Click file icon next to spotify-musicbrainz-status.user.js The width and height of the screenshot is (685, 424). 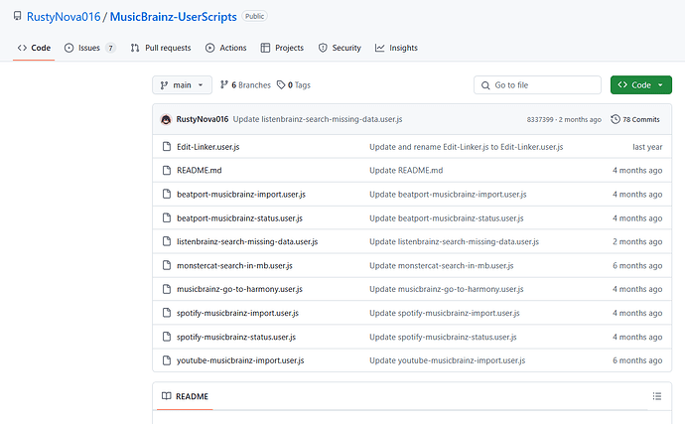click(x=167, y=337)
